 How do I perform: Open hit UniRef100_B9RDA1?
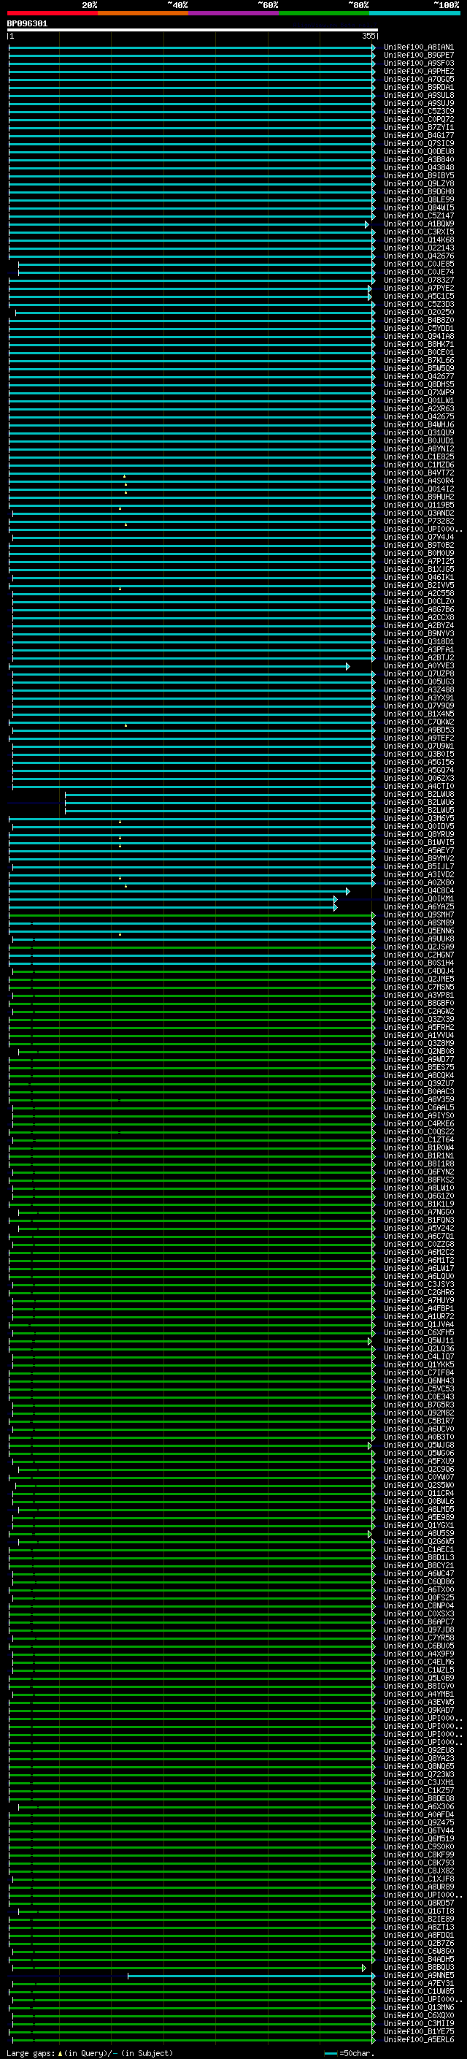click(418, 87)
